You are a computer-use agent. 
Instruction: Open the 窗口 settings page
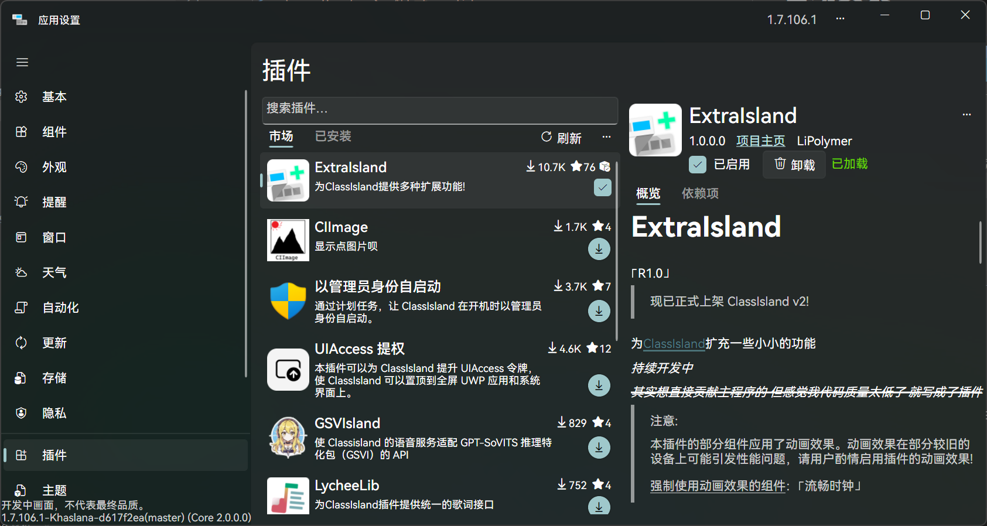125,237
